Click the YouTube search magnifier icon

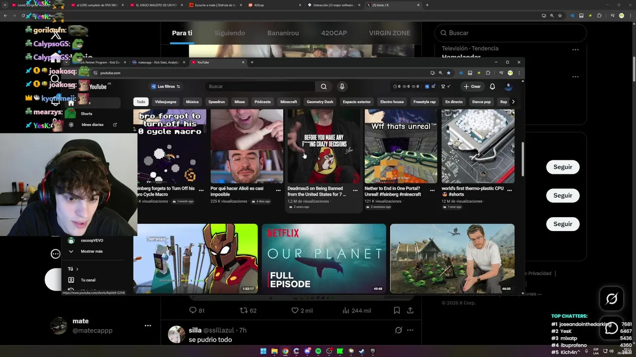[323, 86]
